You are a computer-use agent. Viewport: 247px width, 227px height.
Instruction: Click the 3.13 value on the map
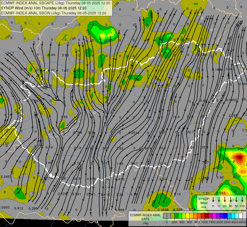pyautogui.click(x=77, y=148)
